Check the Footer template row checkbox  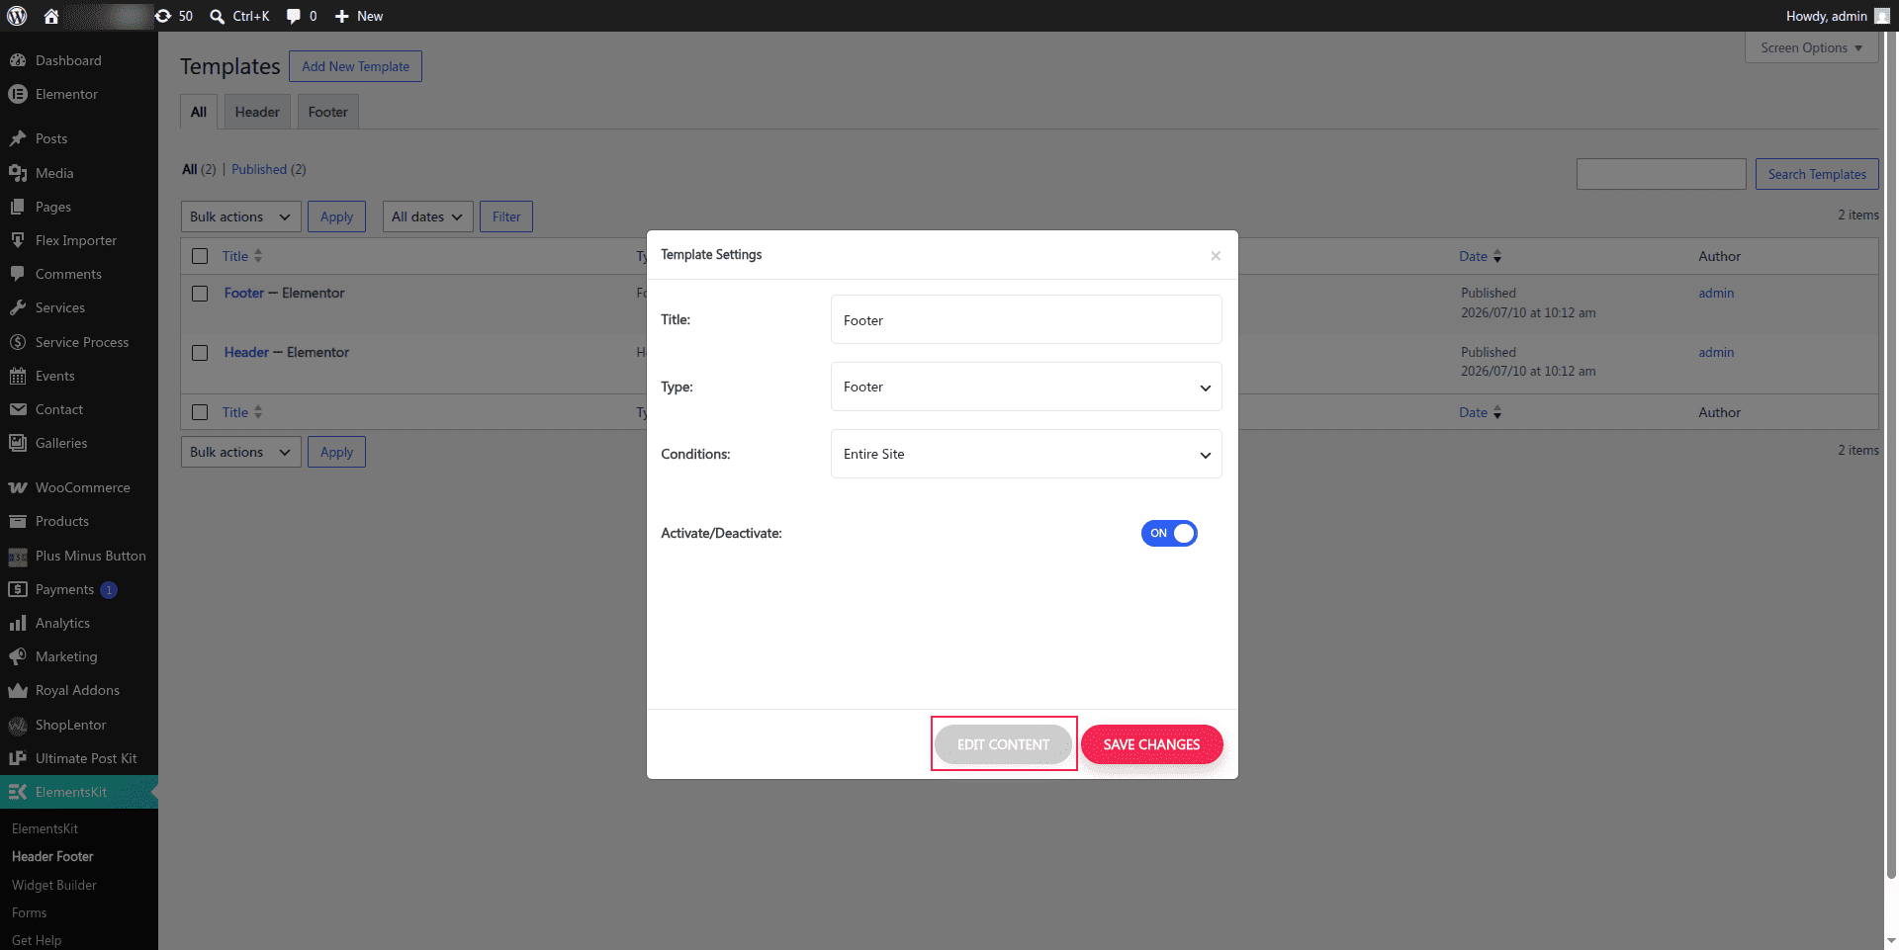click(x=200, y=294)
